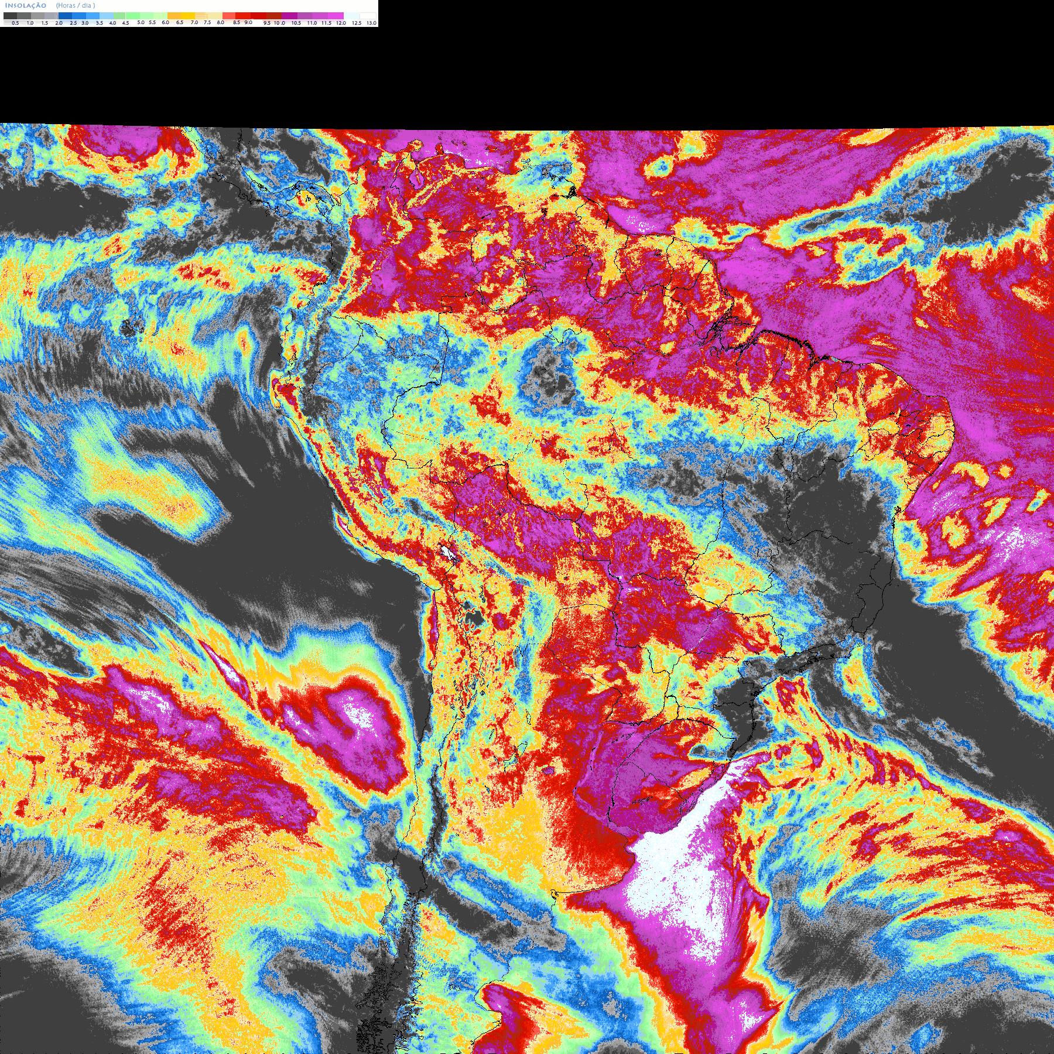
Task: Click the 6.5 legend value
Action: coord(180,22)
